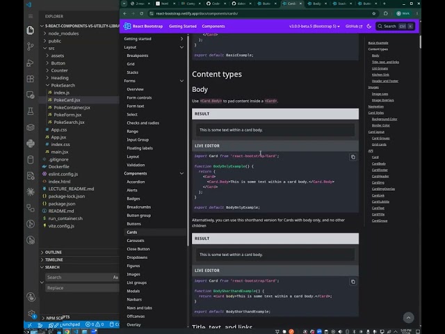The width and height of the screenshot is (445, 334).
Task: Open the Run and Debug view
Action: pos(31,63)
